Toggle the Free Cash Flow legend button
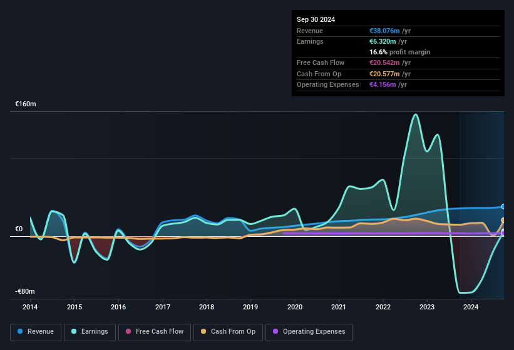This screenshot has width=514, height=350. pyautogui.click(x=155, y=332)
